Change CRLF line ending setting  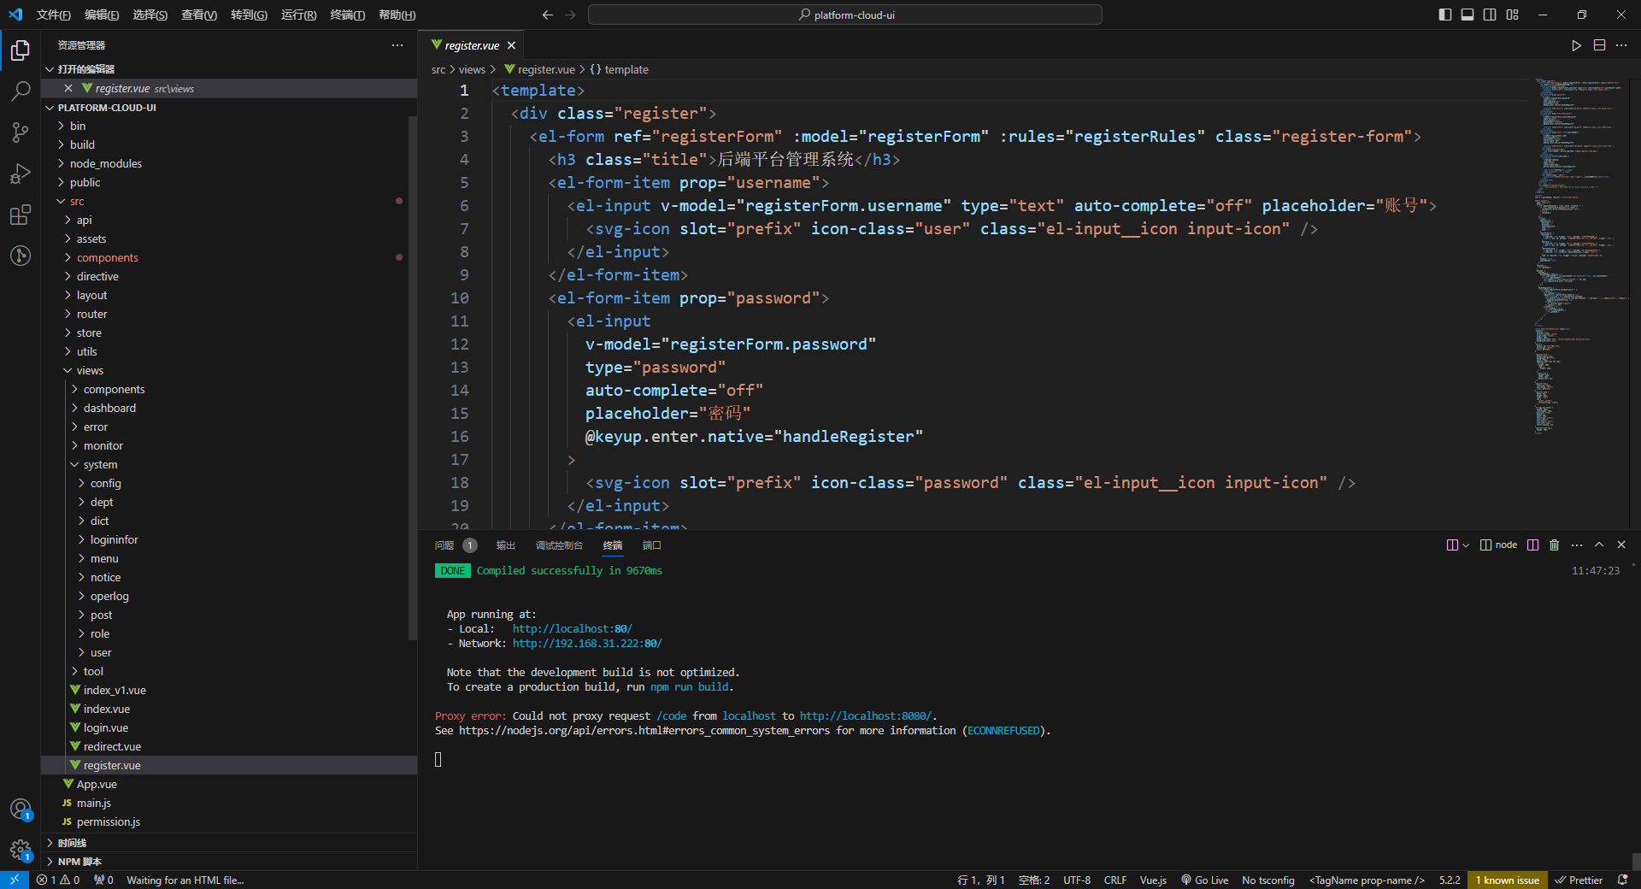[x=1115, y=880]
